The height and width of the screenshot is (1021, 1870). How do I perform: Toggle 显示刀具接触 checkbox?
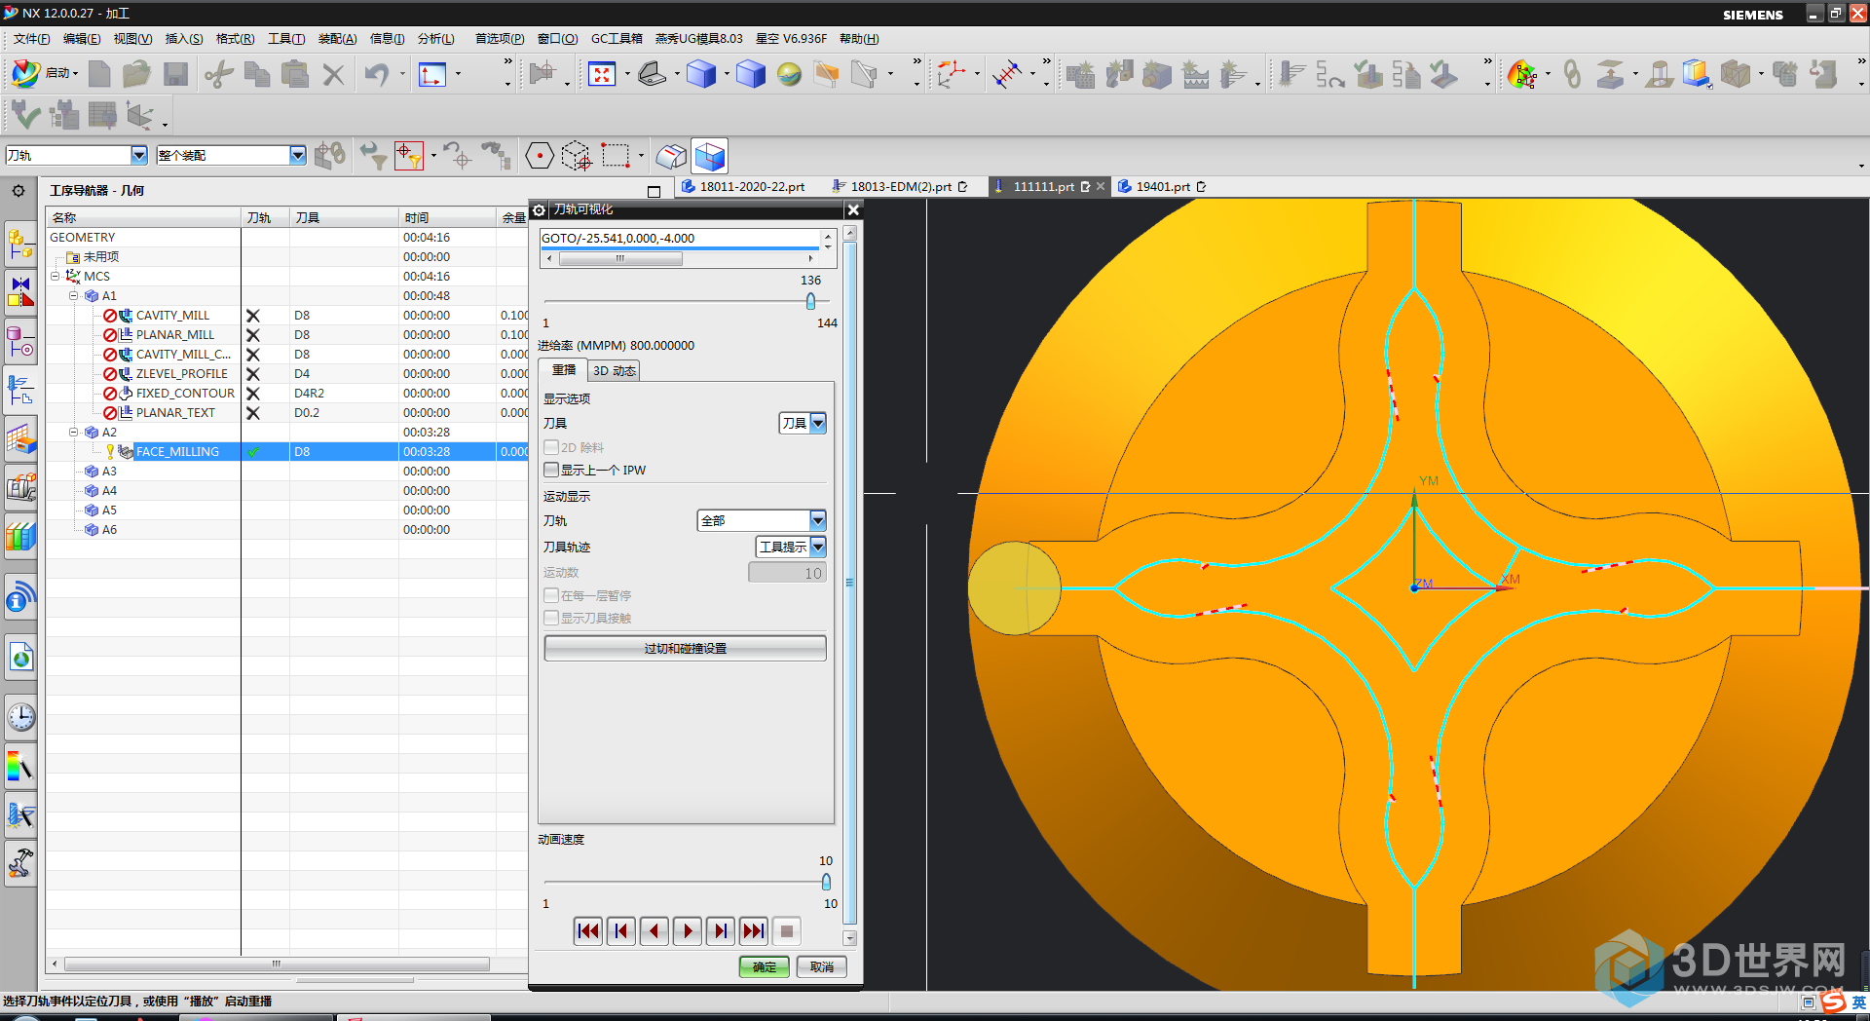point(551,618)
